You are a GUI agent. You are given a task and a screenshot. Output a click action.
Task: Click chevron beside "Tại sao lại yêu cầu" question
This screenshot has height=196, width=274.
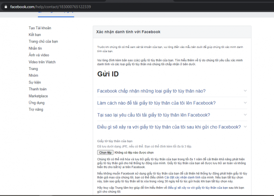(x=245, y=115)
